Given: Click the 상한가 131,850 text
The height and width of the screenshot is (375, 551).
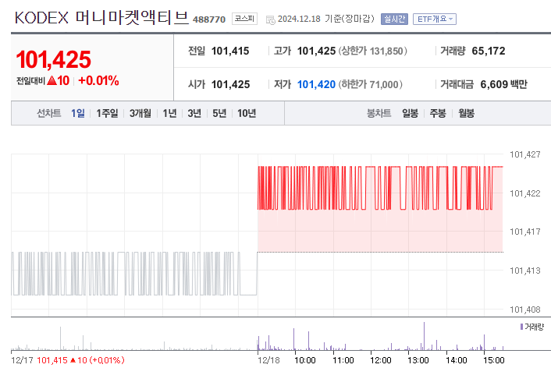Looking at the screenshot, I should (x=373, y=51).
